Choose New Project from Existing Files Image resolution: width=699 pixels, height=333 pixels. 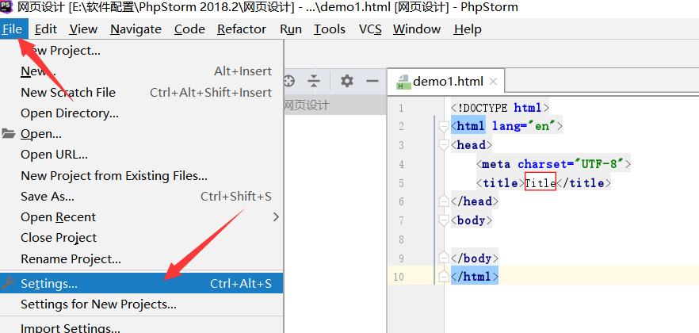pyautogui.click(x=141, y=176)
